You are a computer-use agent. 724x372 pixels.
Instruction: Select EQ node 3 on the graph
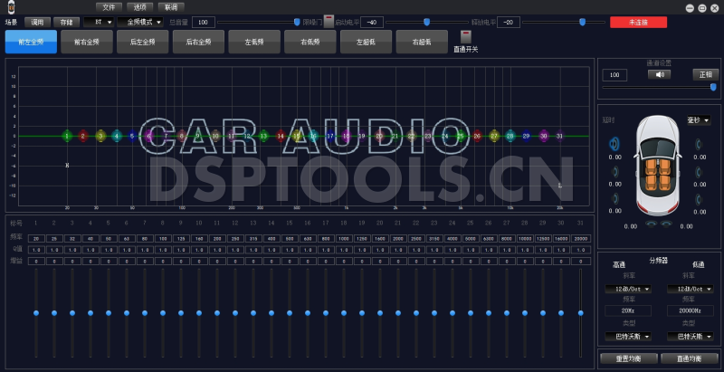tap(100, 136)
